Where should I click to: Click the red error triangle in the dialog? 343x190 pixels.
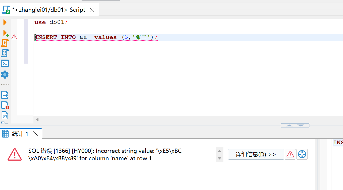pyautogui.click(x=290, y=154)
